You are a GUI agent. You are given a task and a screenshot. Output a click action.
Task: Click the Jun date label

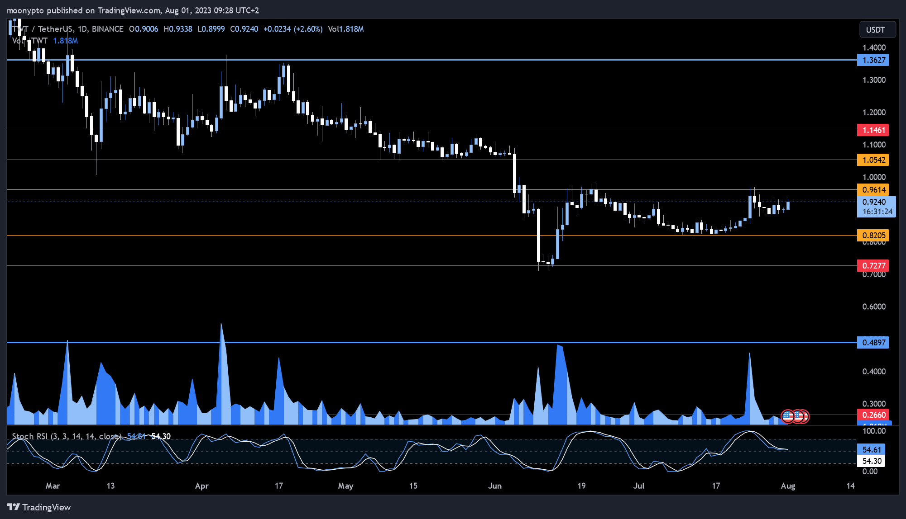click(x=495, y=486)
